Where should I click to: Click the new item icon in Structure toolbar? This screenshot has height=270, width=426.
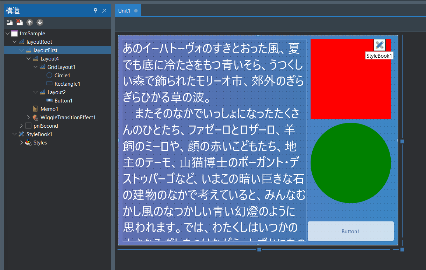[x=9, y=22]
